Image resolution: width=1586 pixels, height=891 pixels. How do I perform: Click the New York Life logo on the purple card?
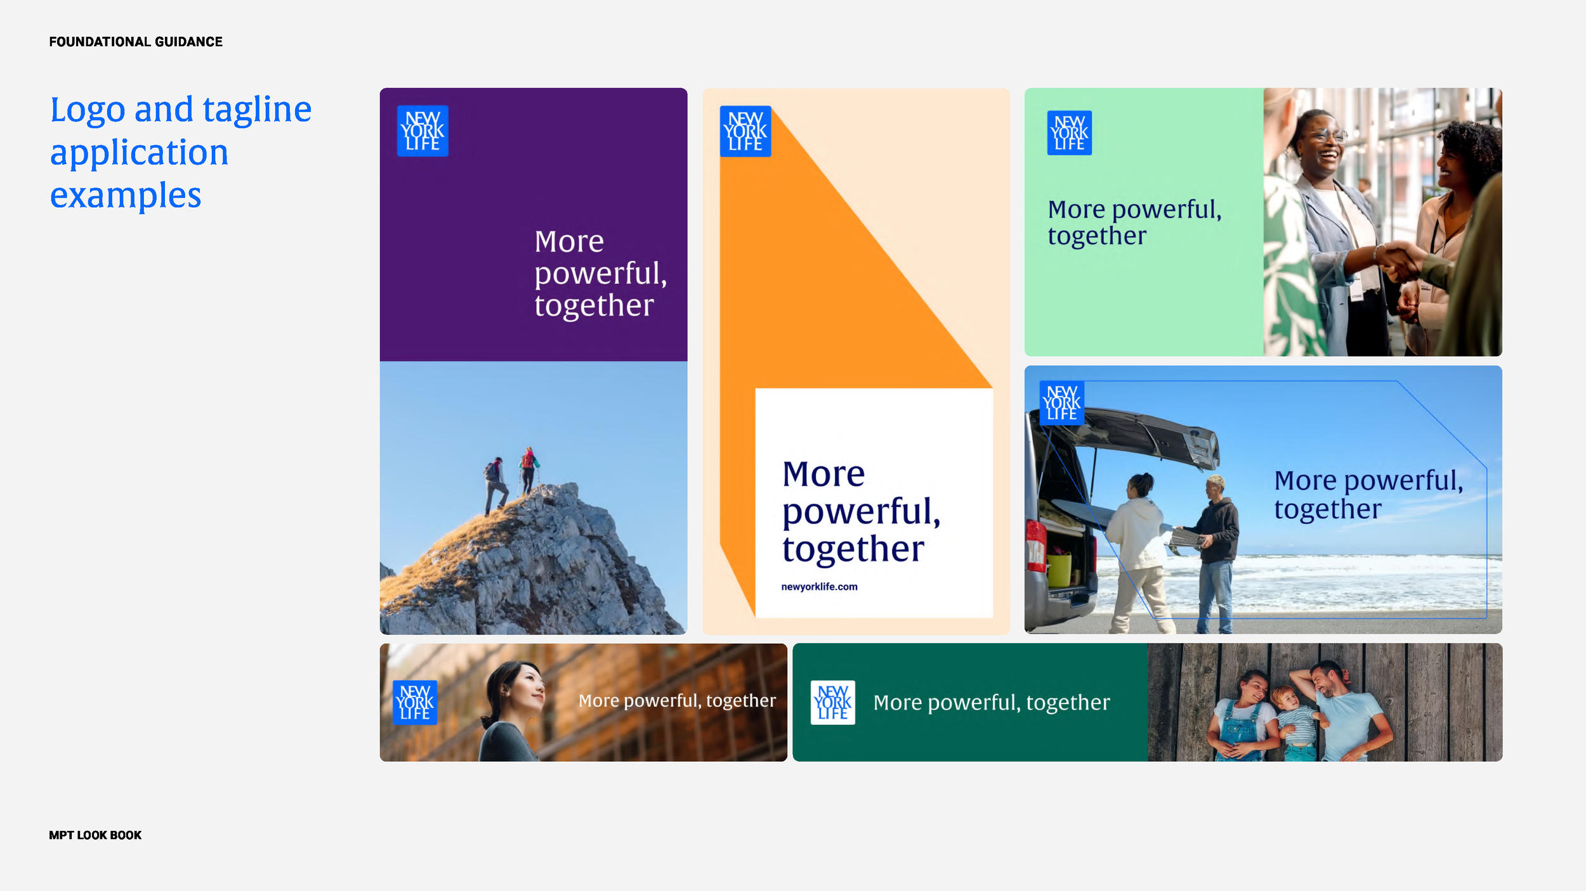click(x=423, y=131)
